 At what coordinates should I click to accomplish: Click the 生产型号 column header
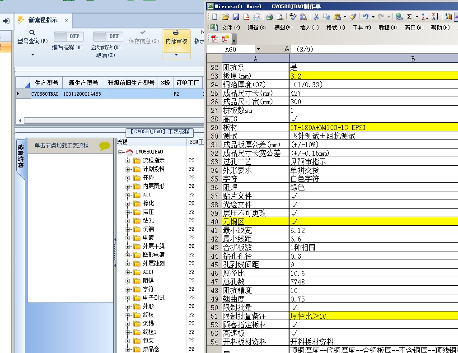tap(47, 83)
